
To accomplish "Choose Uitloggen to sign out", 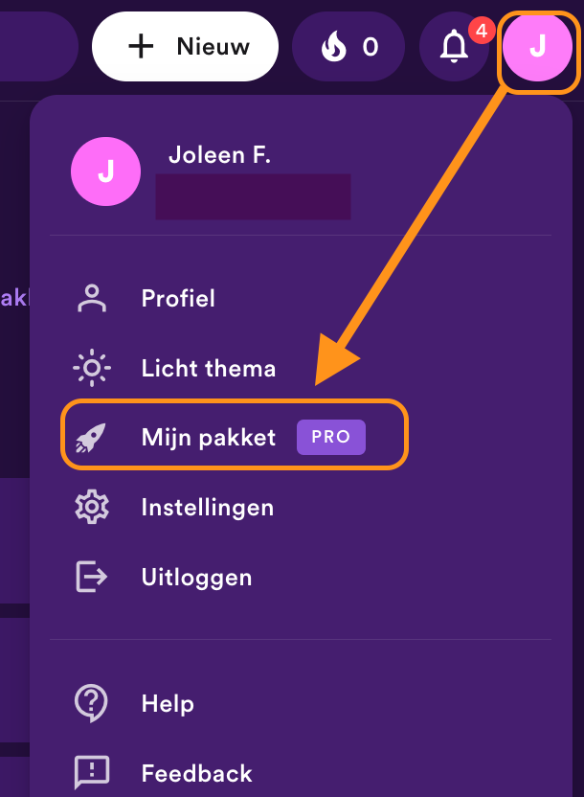I will click(196, 577).
